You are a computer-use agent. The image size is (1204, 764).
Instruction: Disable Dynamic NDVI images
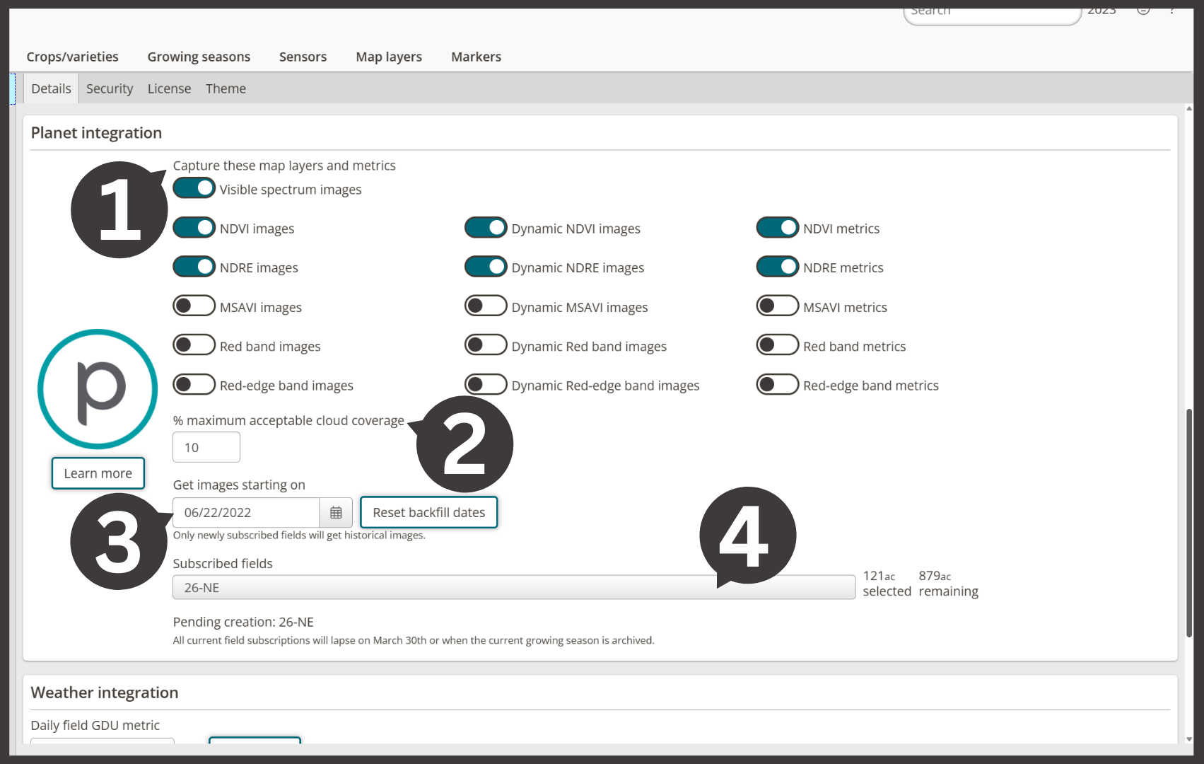click(486, 228)
